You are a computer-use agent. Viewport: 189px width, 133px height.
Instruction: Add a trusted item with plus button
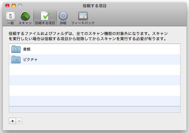click(13, 121)
